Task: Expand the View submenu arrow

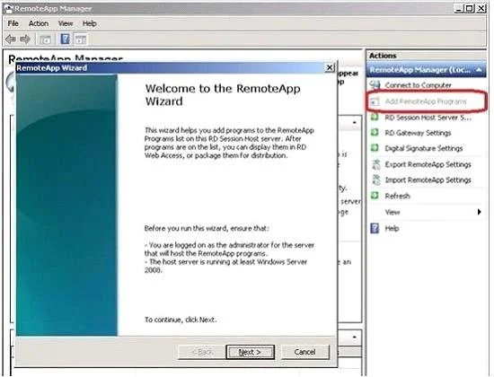Action: 480,212
